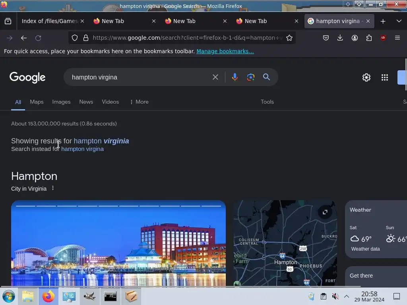The width and height of the screenshot is (407, 305).
Task: Expand the More search filters menu
Action: (140, 102)
